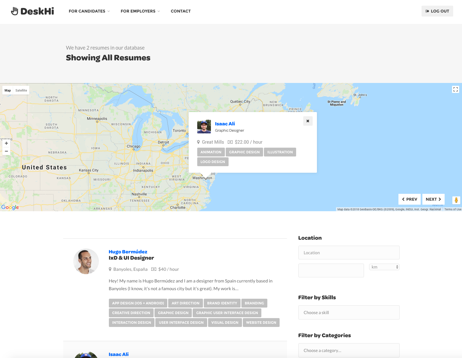Click the '$22.00 / hour' rate in popup
The width and height of the screenshot is (462, 358).
(249, 142)
